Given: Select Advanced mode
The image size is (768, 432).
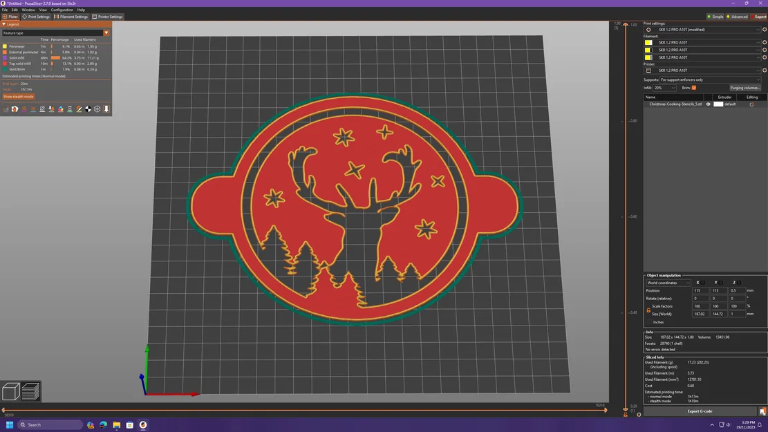Looking at the screenshot, I should point(737,17).
